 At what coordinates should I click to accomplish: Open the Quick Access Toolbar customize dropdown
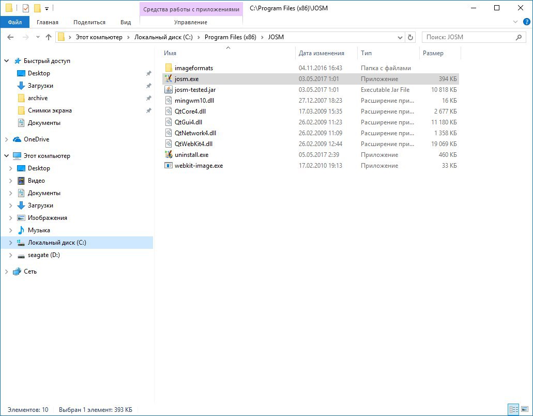tap(47, 8)
